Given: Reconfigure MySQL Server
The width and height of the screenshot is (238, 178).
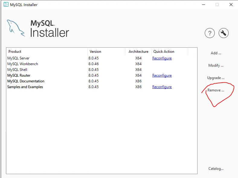Looking at the screenshot, I should 162,58.
